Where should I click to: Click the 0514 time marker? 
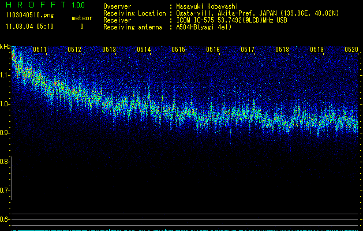144,50
